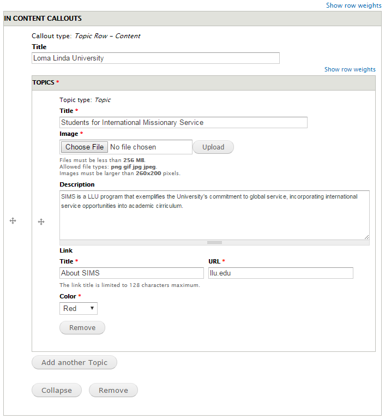Click the Choose File button
This screenshot has width=385, height=419.
(x=85, y=147)
